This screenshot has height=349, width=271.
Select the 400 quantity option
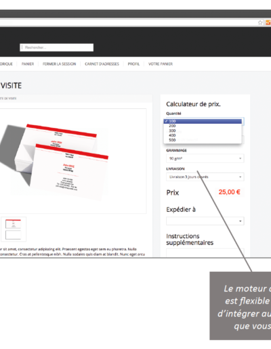tap(203, 135)
